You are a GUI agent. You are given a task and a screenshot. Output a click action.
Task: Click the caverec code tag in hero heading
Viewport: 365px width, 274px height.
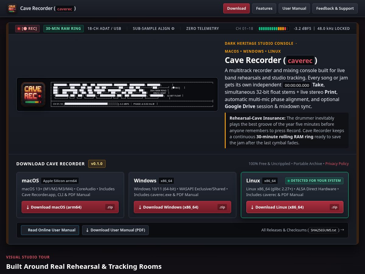point(300,61)
